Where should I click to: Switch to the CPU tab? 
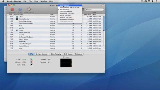(31, 54)
